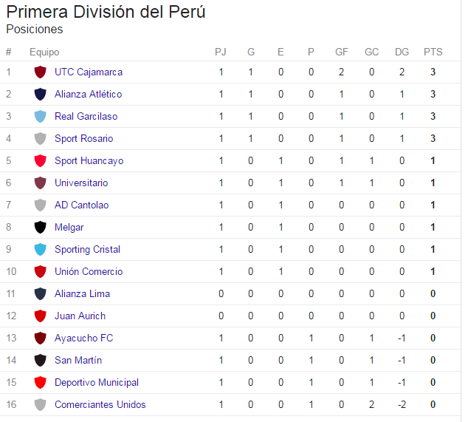This screenshot has height=422, width=468.
Task: Click the UTC Cajamarca team crest icon
Action: click(x=41, y=72)
